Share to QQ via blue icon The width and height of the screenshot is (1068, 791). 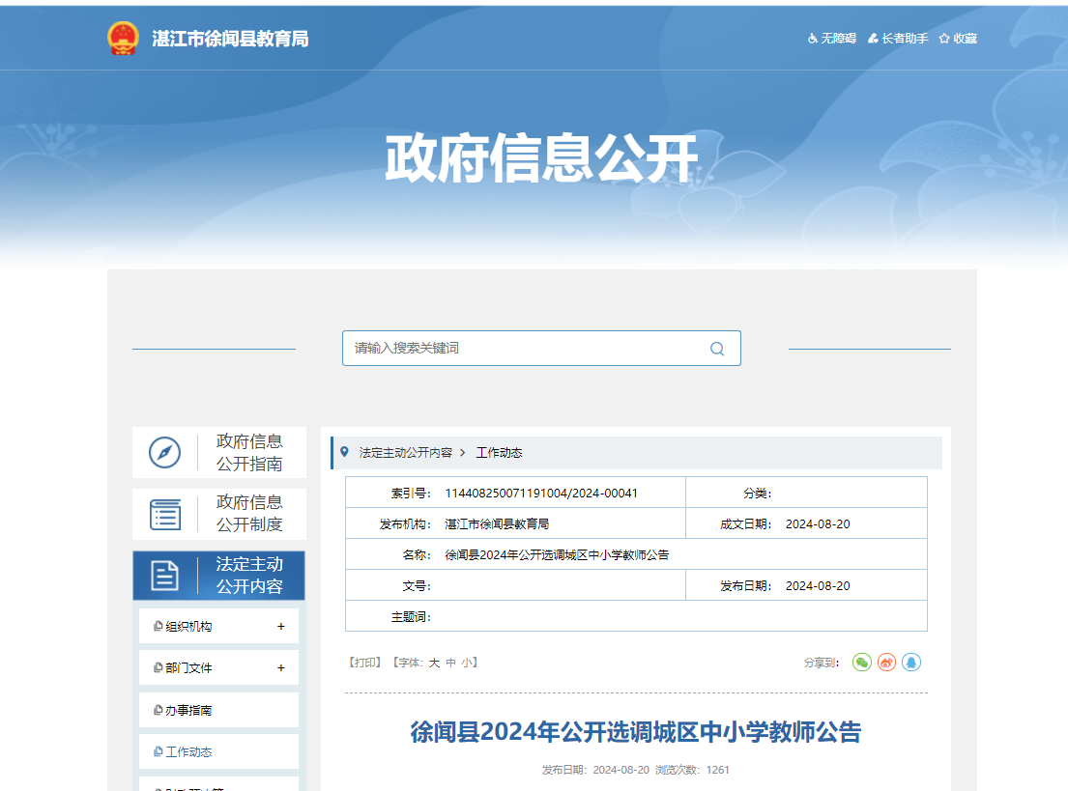[911, 663]
